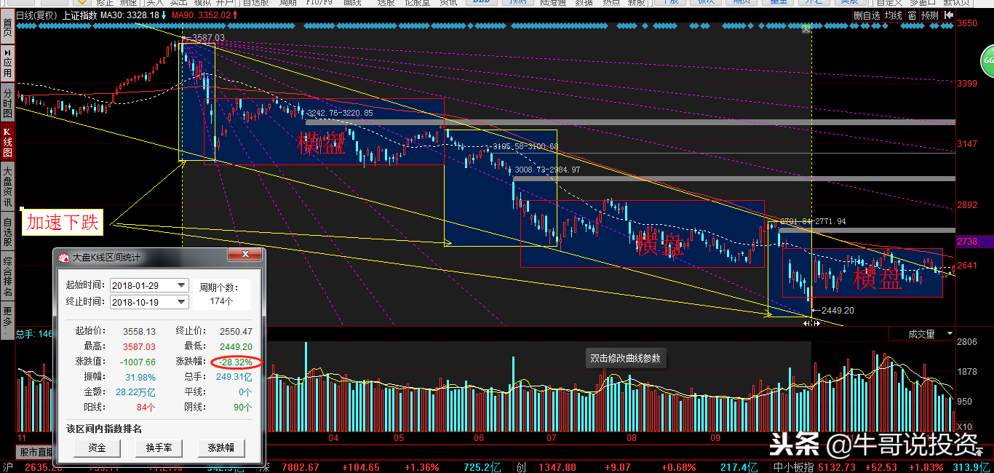Open the 首页 sidebar tab
The height and width of the screenshot is (473, 994).
coord(7,28)
